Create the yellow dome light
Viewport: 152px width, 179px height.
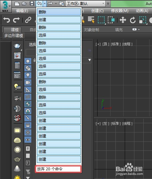(17, 140)
